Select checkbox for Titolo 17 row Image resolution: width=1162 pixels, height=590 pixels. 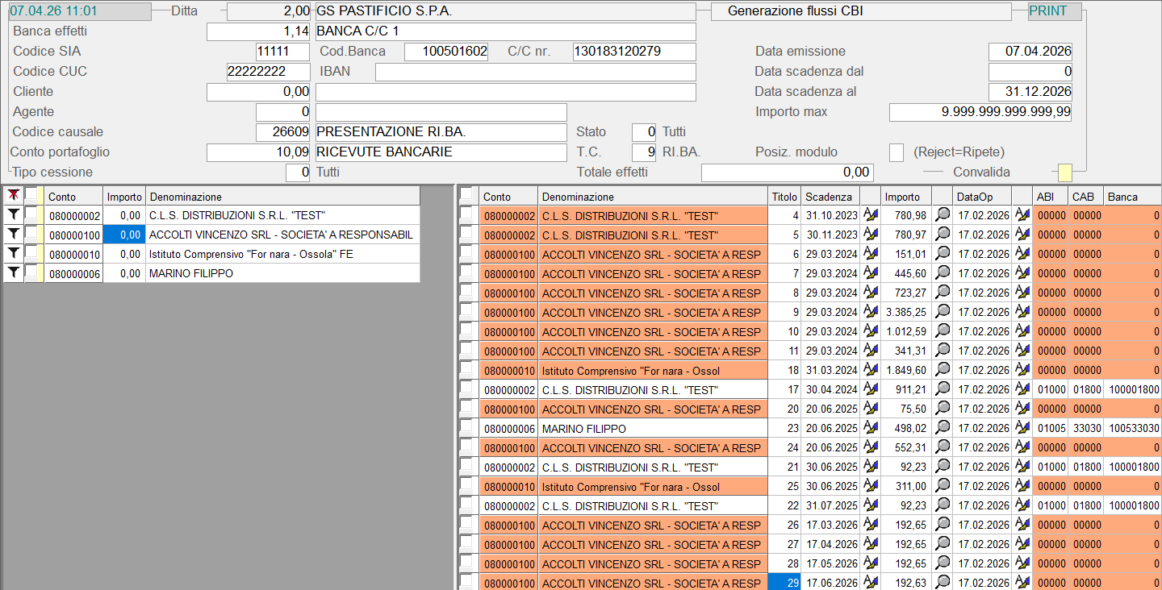click(x=466, y=389)
